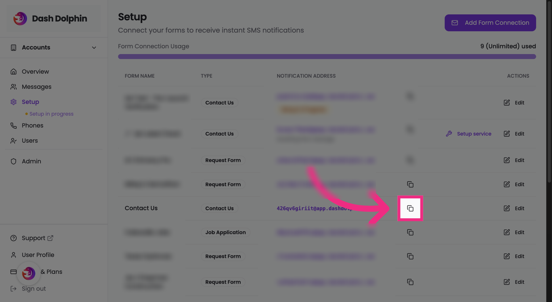Click the Admin shield icon

pos(14,162)
